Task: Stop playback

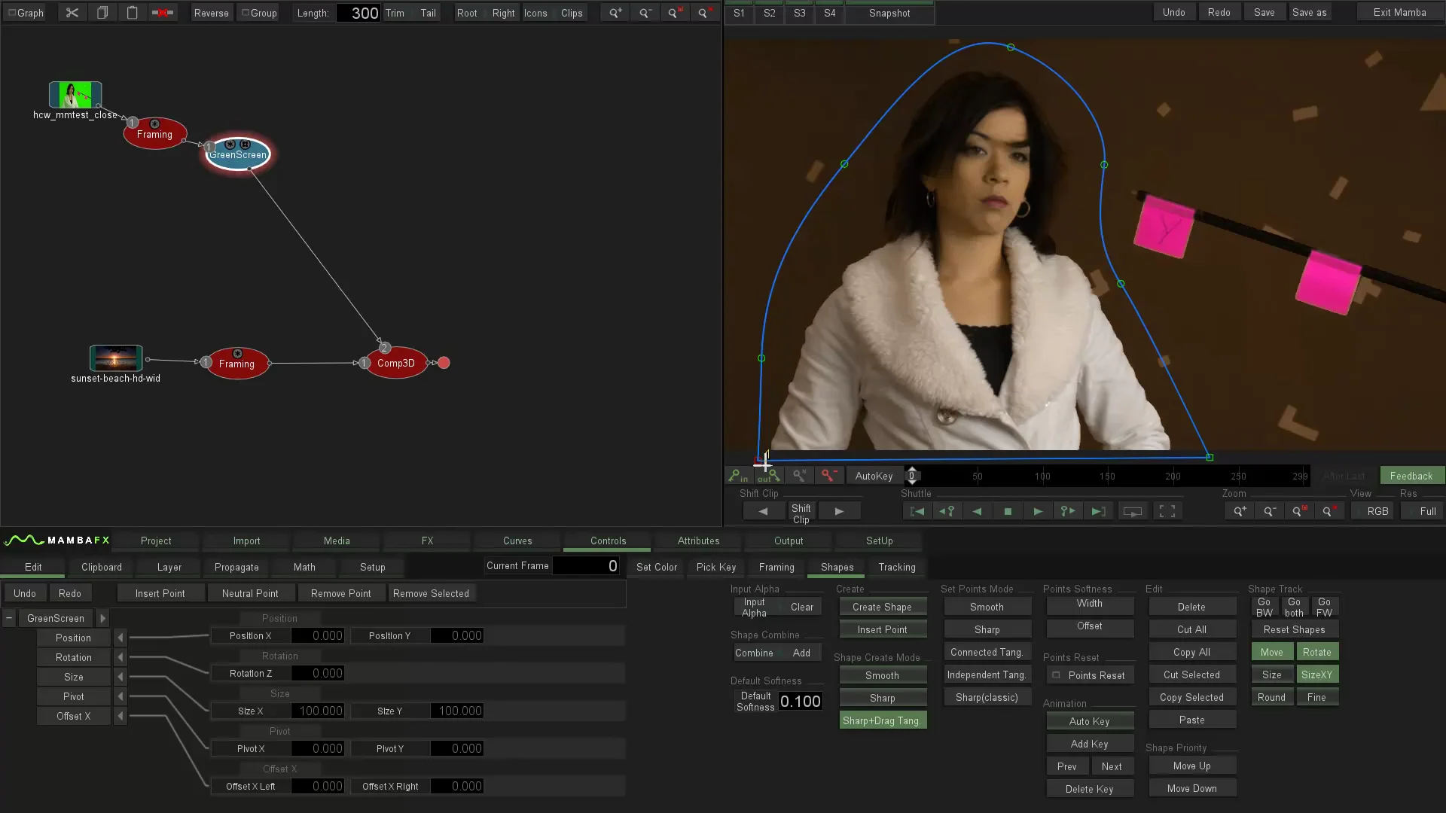Action: [x=1008, y=511]
